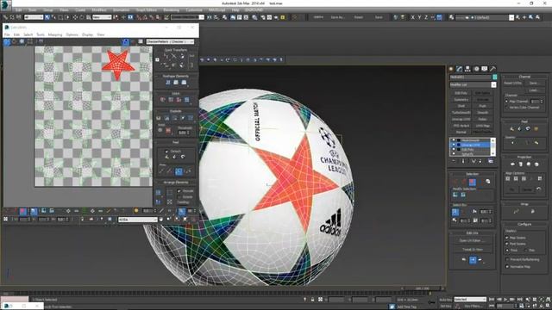
Task: Click the Configure Modifier Sets icon
Action: (x=491, y=161)
